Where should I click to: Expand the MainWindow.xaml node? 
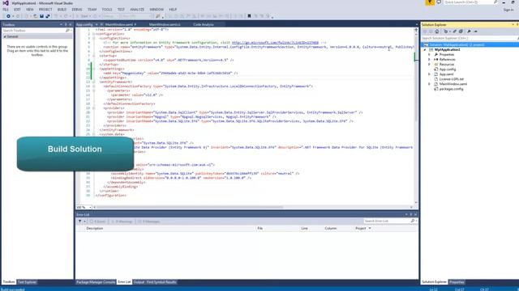pos(429,84)
